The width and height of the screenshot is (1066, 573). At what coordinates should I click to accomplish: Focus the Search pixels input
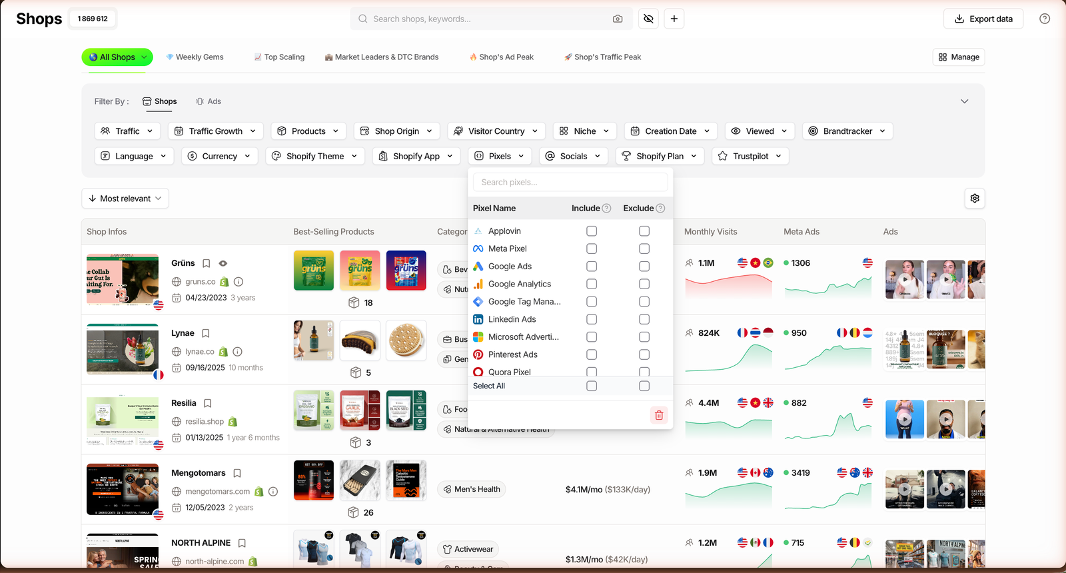point(570,182)
